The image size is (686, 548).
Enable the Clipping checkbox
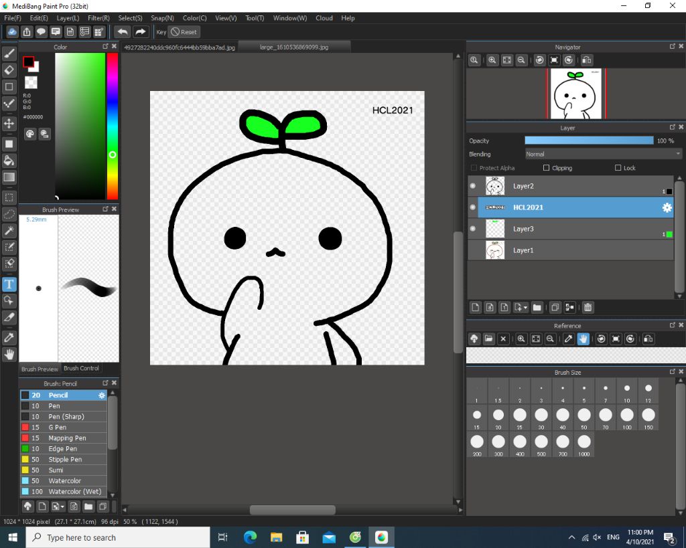pyautogui.click(x=546, y=168)
